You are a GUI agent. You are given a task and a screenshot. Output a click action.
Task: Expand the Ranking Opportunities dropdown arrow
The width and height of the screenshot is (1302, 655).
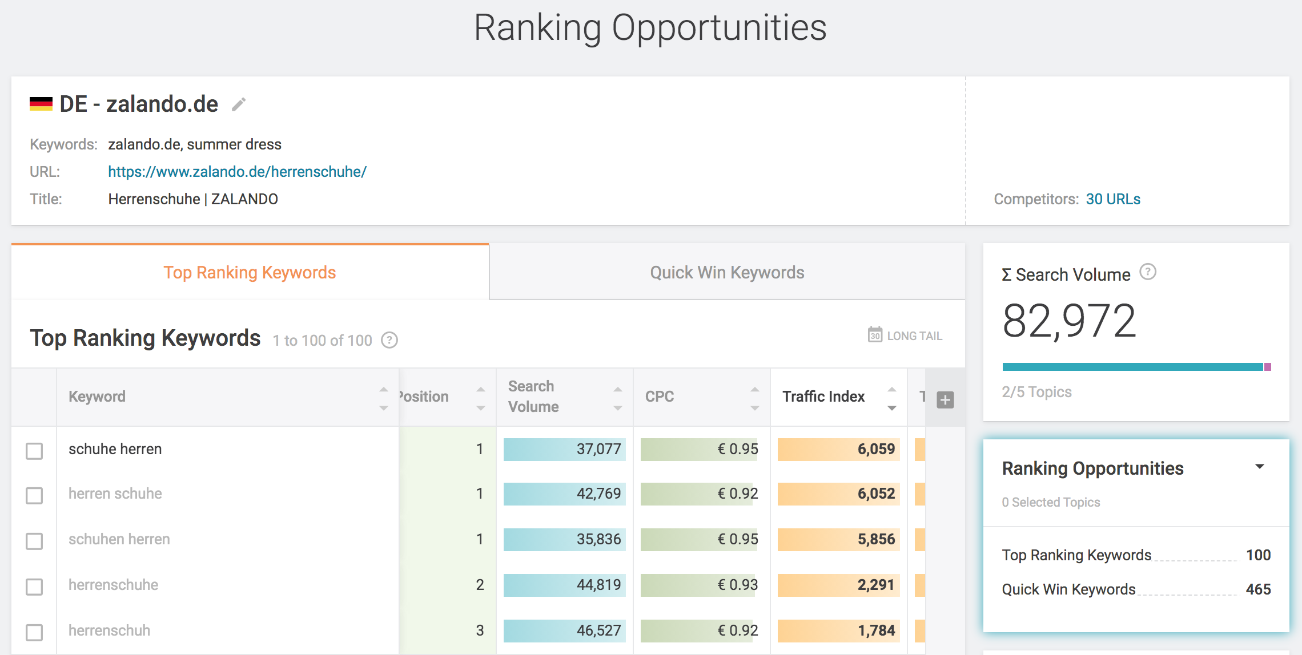click(x=1260, y=467)
